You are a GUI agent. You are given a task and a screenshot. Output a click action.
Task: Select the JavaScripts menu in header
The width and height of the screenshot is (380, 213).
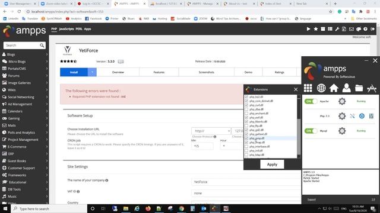point(66,29)
